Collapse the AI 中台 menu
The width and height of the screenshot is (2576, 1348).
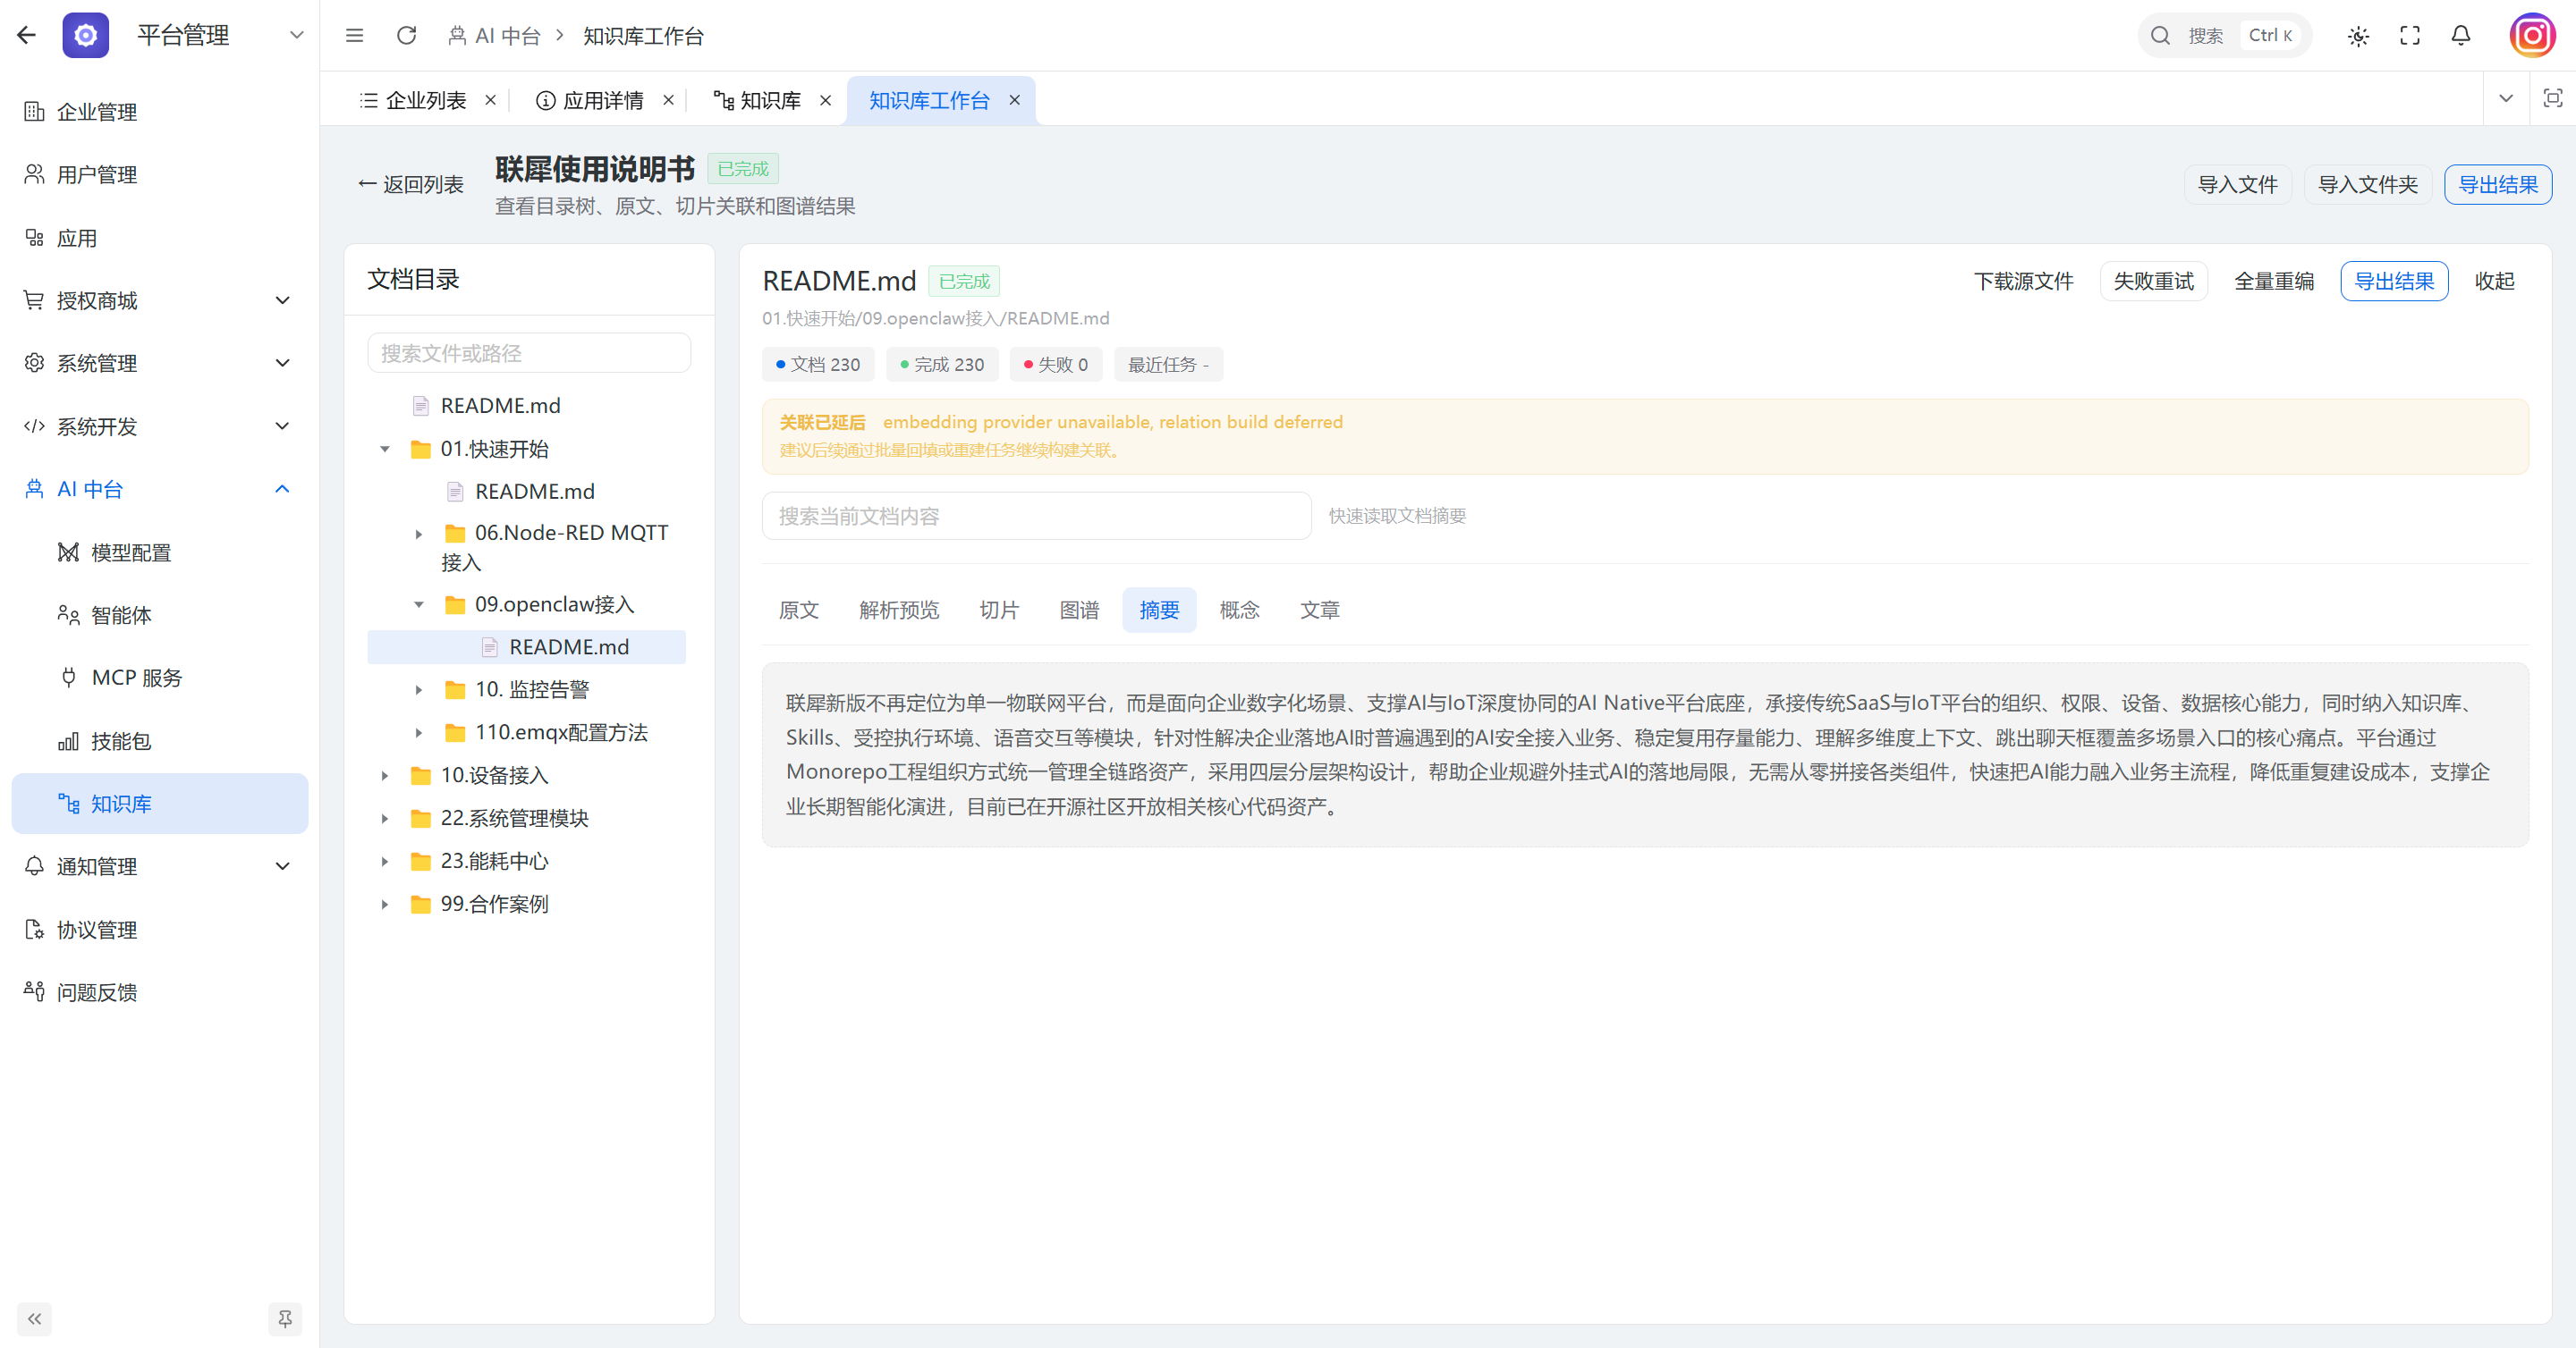click(x=283, y=489)
